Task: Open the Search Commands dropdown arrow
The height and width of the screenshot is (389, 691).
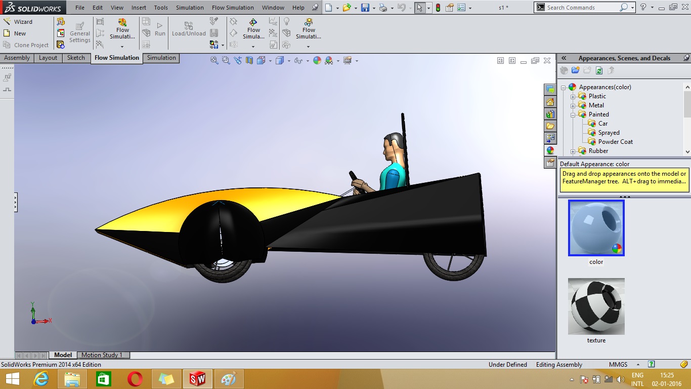Action: point(633,8)
